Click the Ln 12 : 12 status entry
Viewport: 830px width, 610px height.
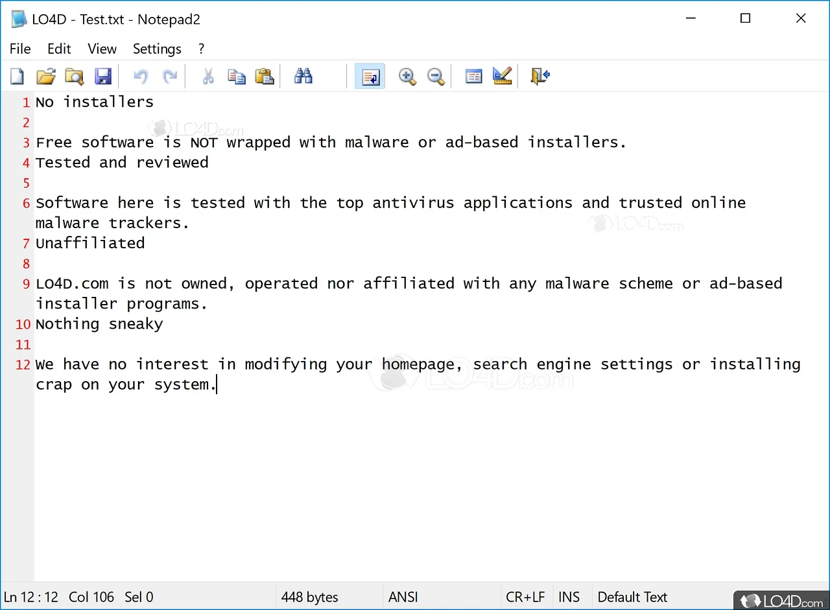coord(32,597)
